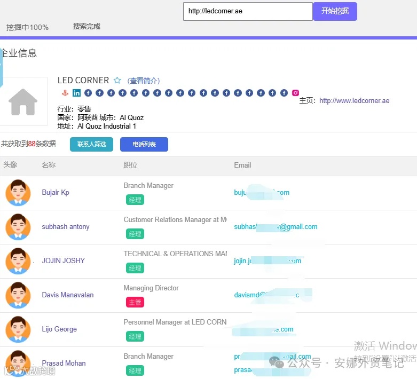Open Lijo George contact name
This screenshot has height=379, width=417.
(x=59, y=329)
